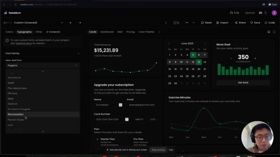Click Stop sharing in the sharing bar

158,150
